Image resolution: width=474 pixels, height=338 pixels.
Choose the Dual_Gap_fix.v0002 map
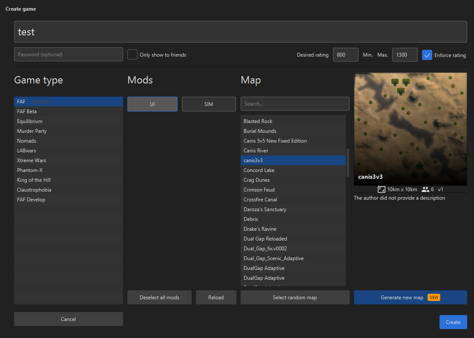[293, 249]
